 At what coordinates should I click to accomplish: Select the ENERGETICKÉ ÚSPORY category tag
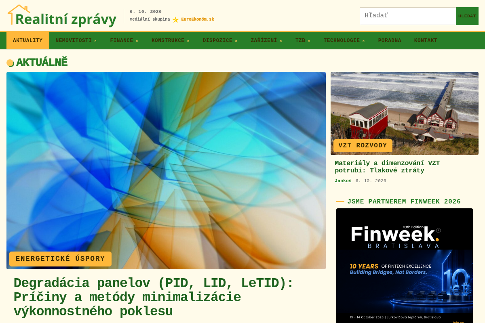pyautogui.click(x=60, y=259)
